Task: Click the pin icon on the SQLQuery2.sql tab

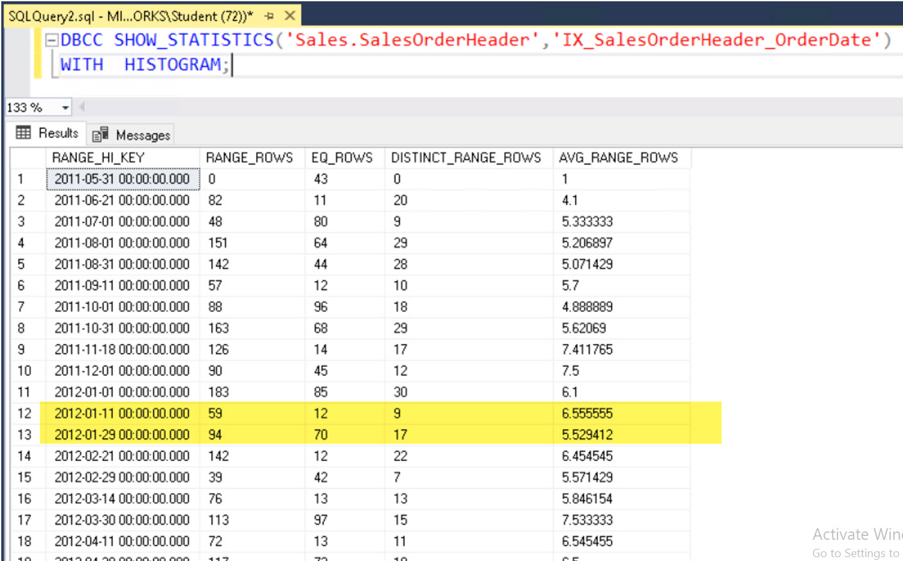Action: click(x=269, y=14)
